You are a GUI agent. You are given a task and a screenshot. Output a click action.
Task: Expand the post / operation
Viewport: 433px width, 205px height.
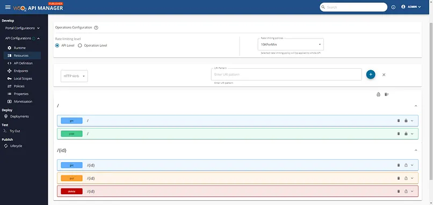click(412, 134)
